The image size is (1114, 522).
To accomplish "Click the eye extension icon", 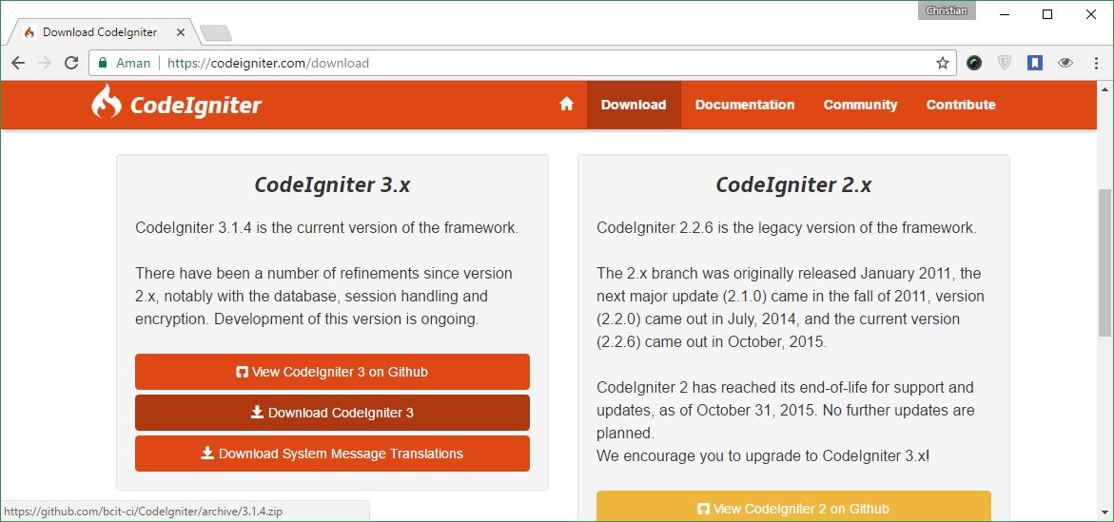I will coord(1065,63).
